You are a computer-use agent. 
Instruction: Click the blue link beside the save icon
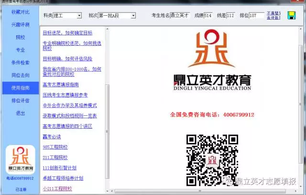273,15
